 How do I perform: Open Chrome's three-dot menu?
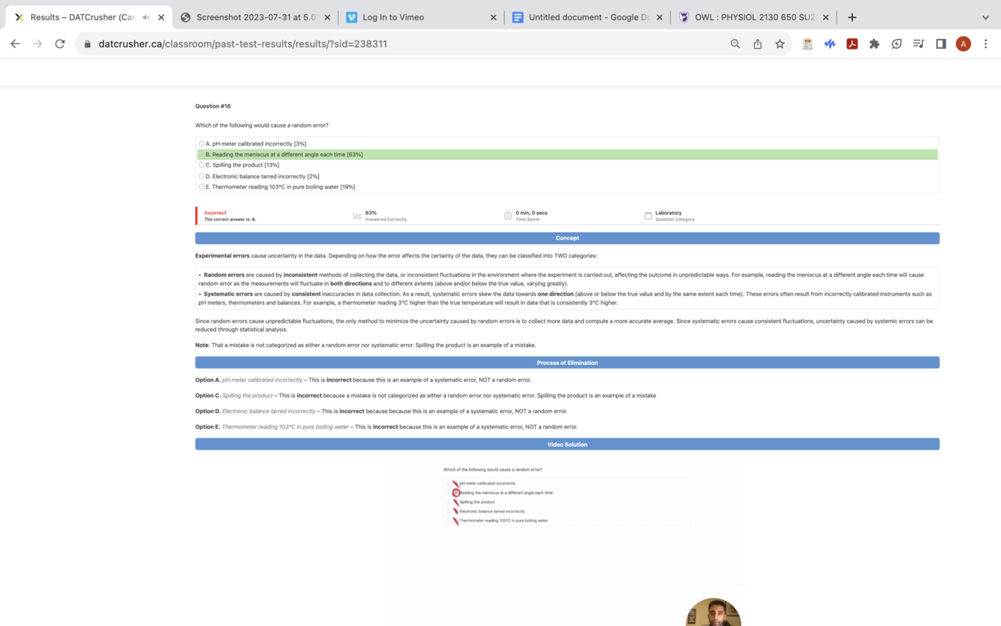click(986, 44)
